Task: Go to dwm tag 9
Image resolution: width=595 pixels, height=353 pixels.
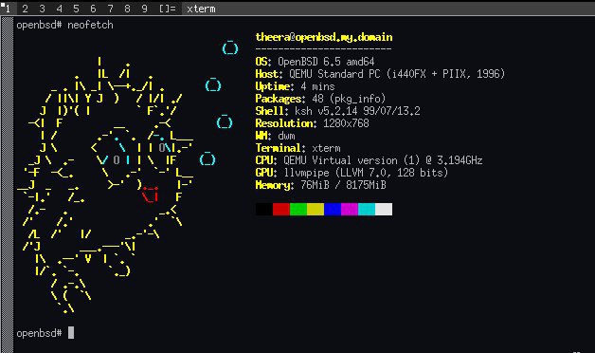Action: [x=145, y=9]
